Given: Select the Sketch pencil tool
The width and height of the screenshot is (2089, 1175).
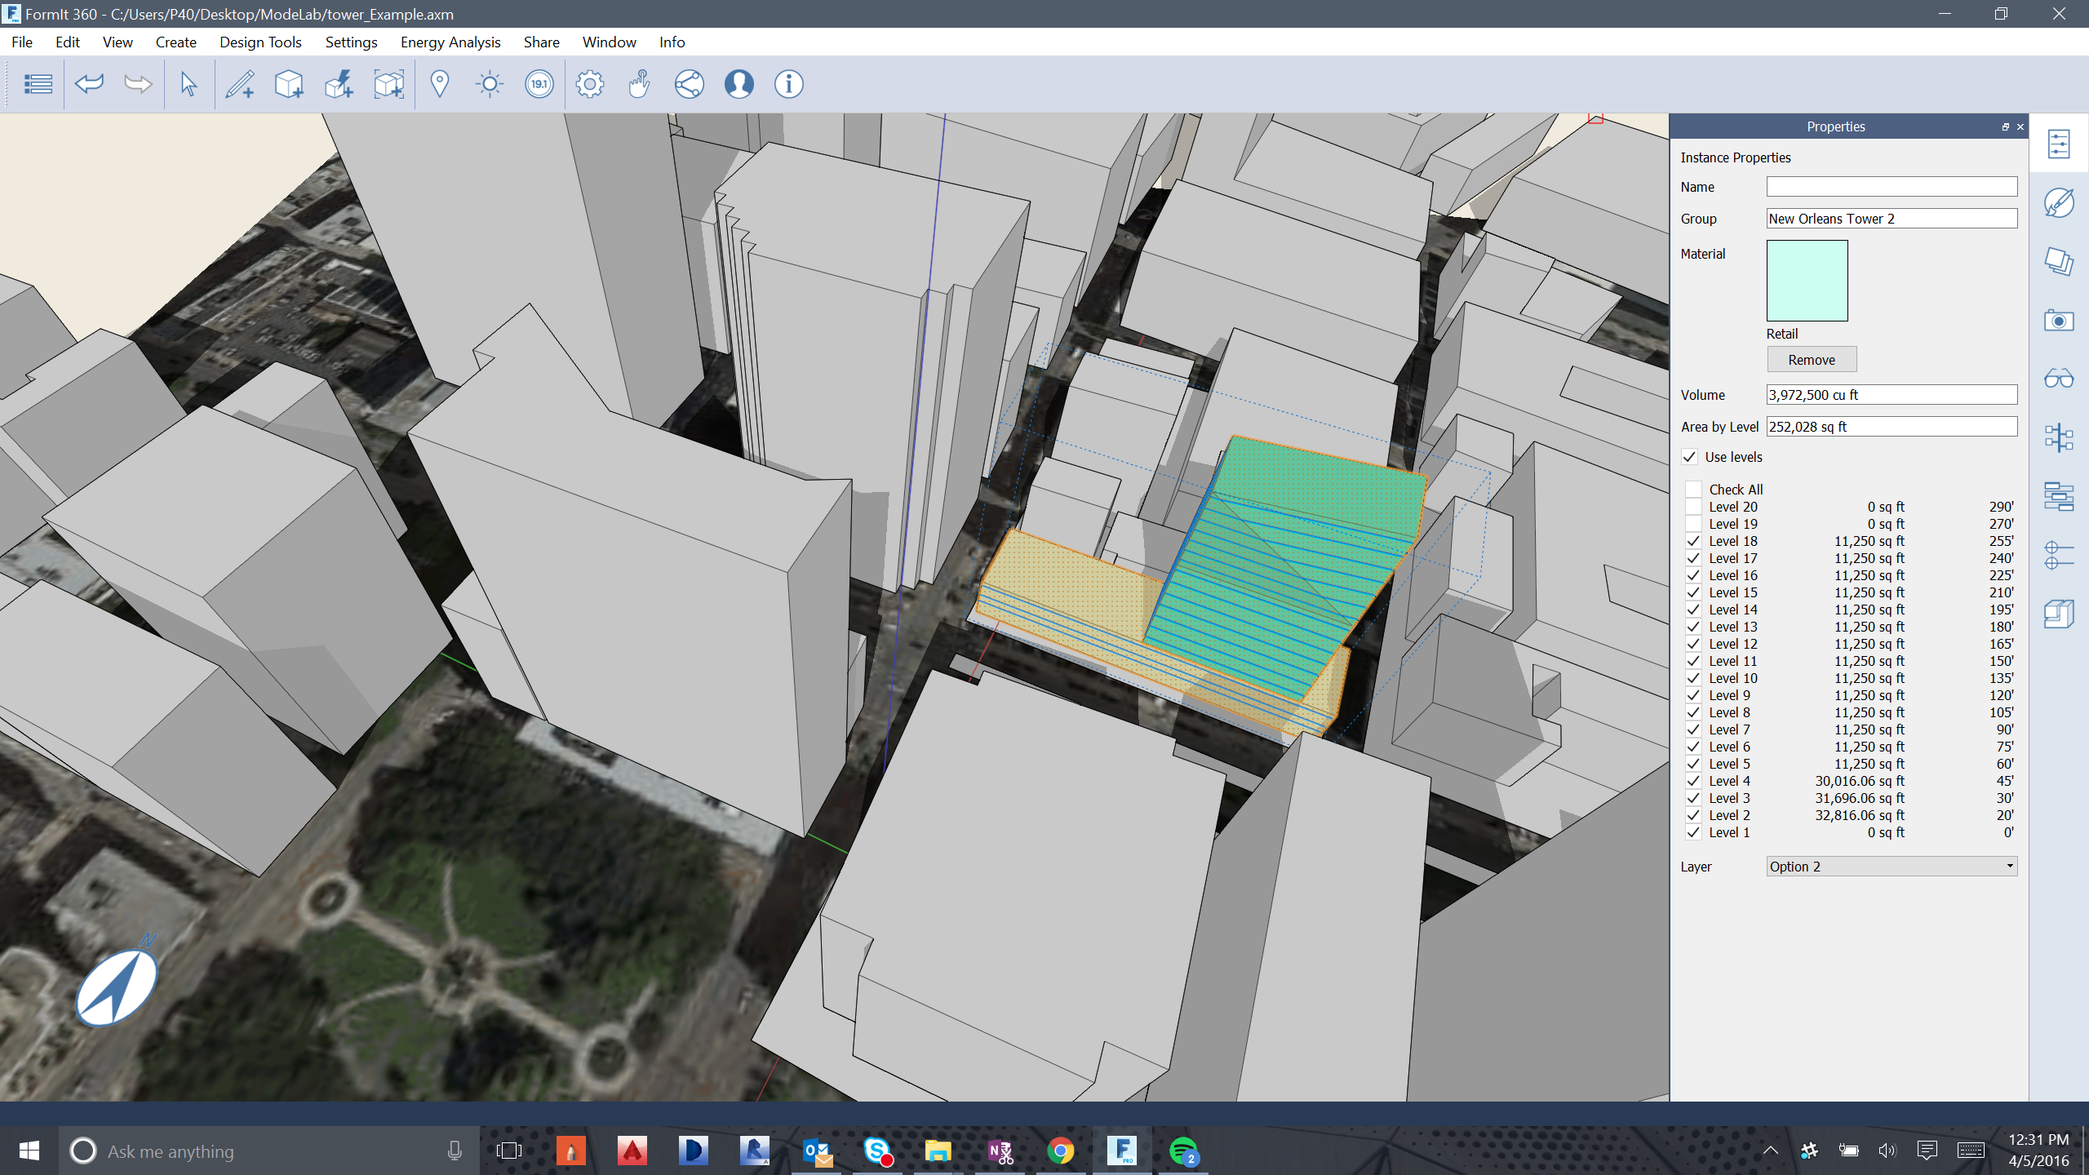Looking at the screenshot, I should 240,84.
